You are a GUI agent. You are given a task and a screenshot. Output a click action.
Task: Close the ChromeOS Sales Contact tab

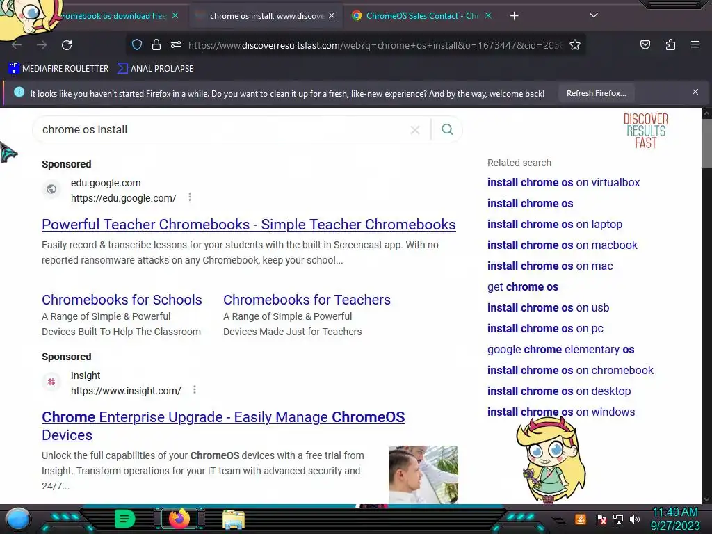tap(488, 15)
